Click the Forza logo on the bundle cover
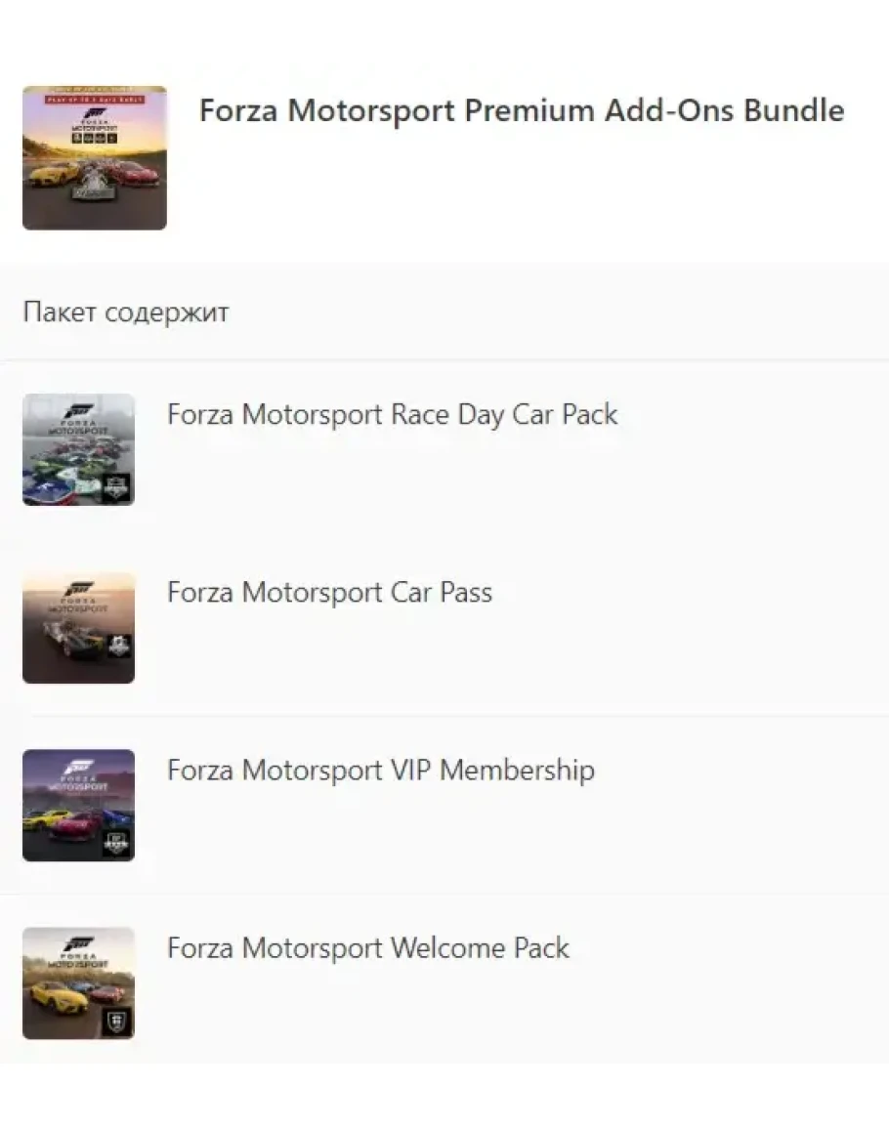The height and width of the screenshot is (1128, 889). pos(94,114)
